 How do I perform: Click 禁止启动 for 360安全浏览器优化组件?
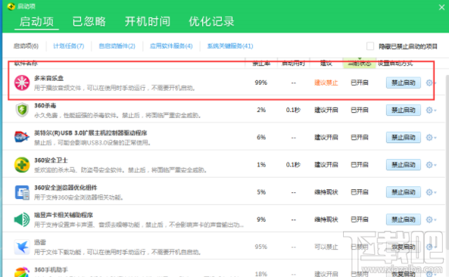(x=403, y=192)
